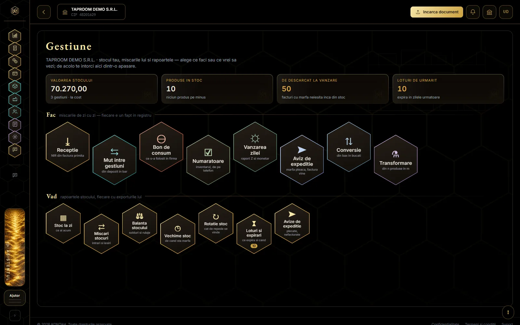The width and height of the screenshot is (520, 325).
Task: Click Incarca document button
Action: pyautogui.click(x=437, y=12)
